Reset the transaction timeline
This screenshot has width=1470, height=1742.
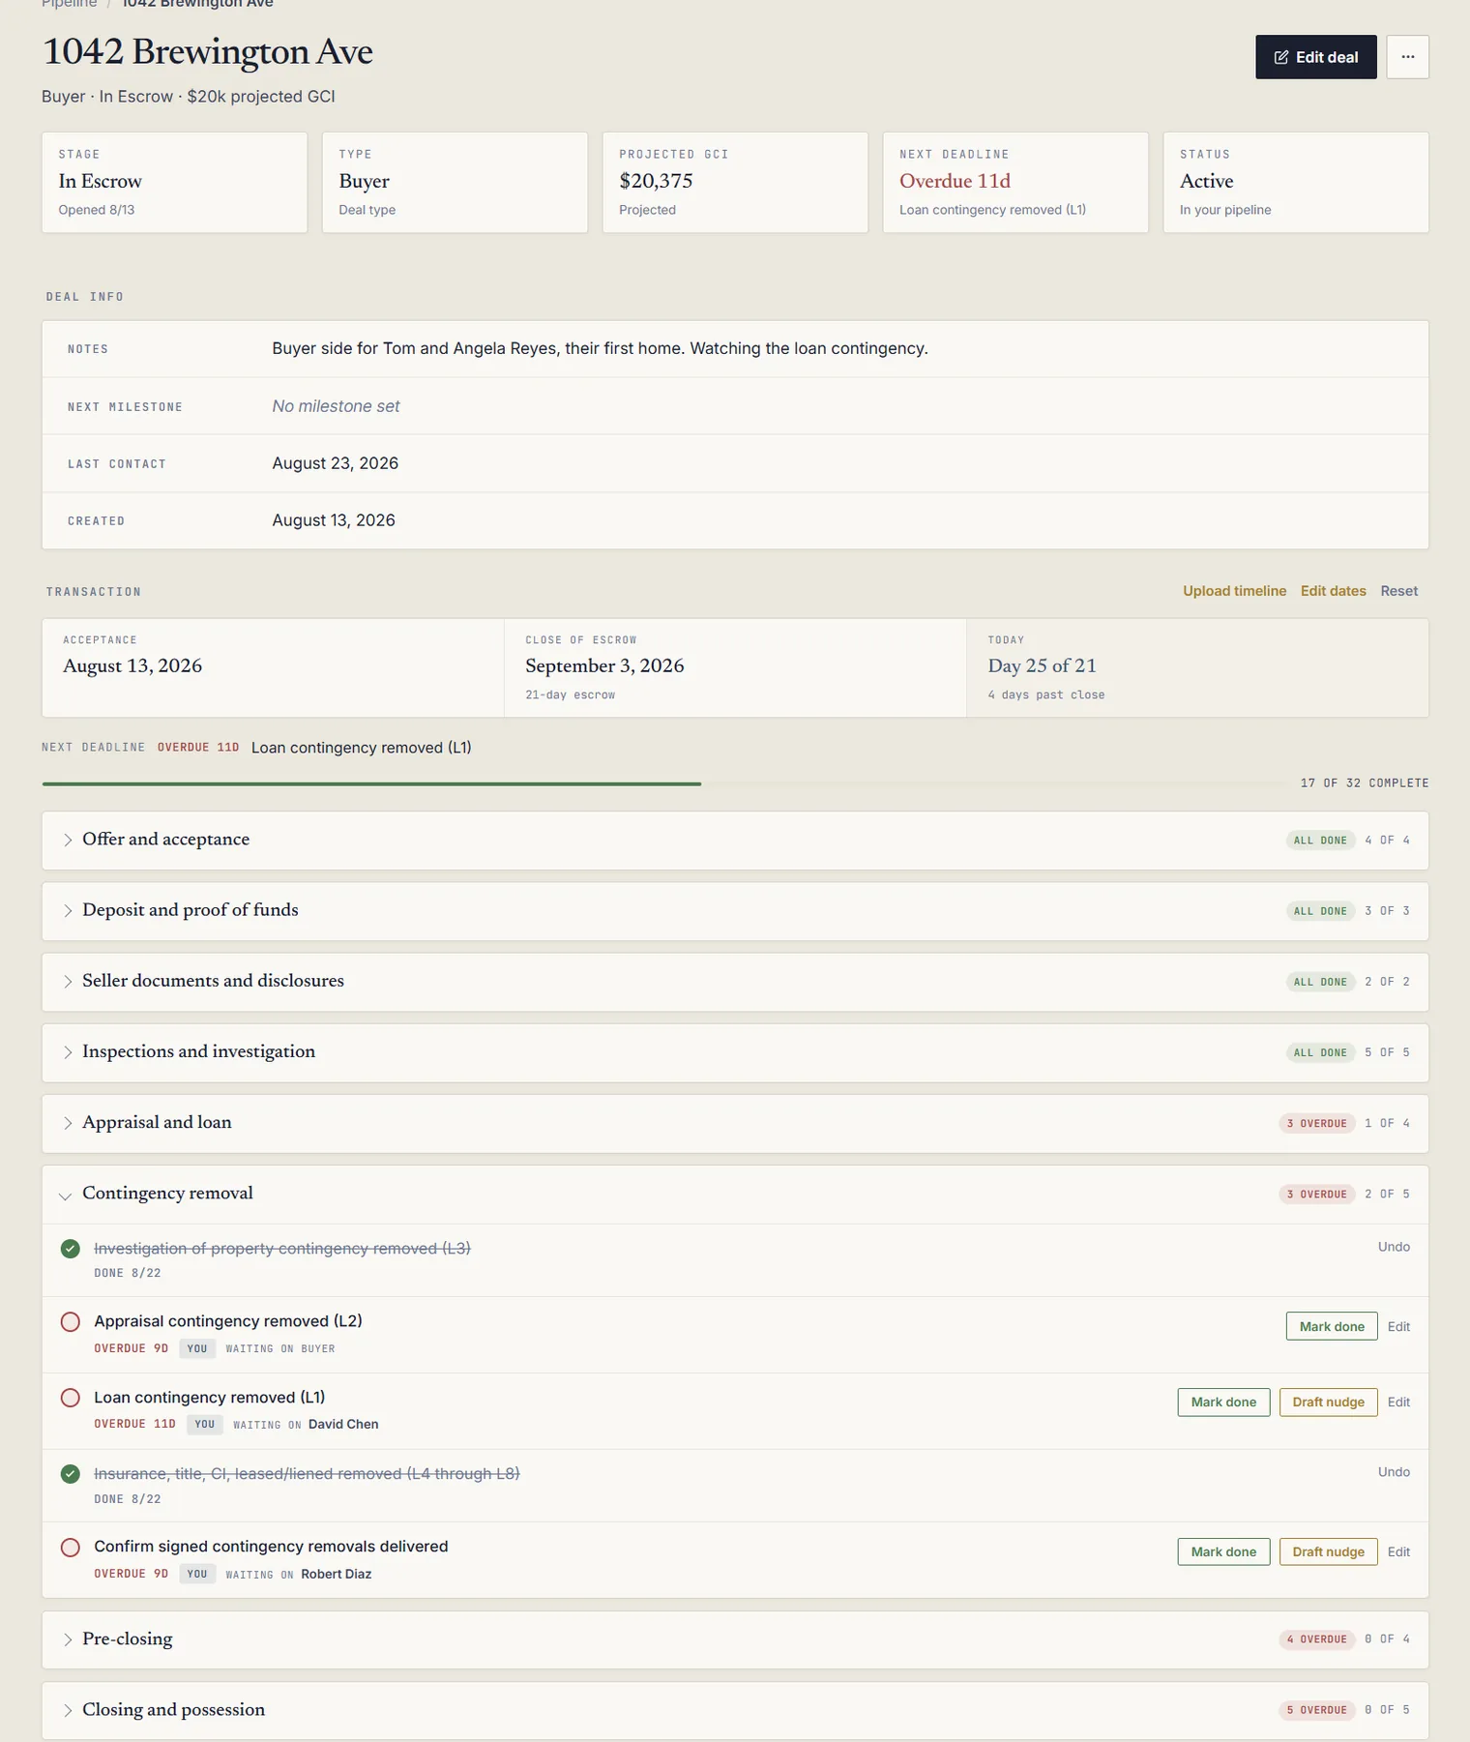(x=1398, y=591)
